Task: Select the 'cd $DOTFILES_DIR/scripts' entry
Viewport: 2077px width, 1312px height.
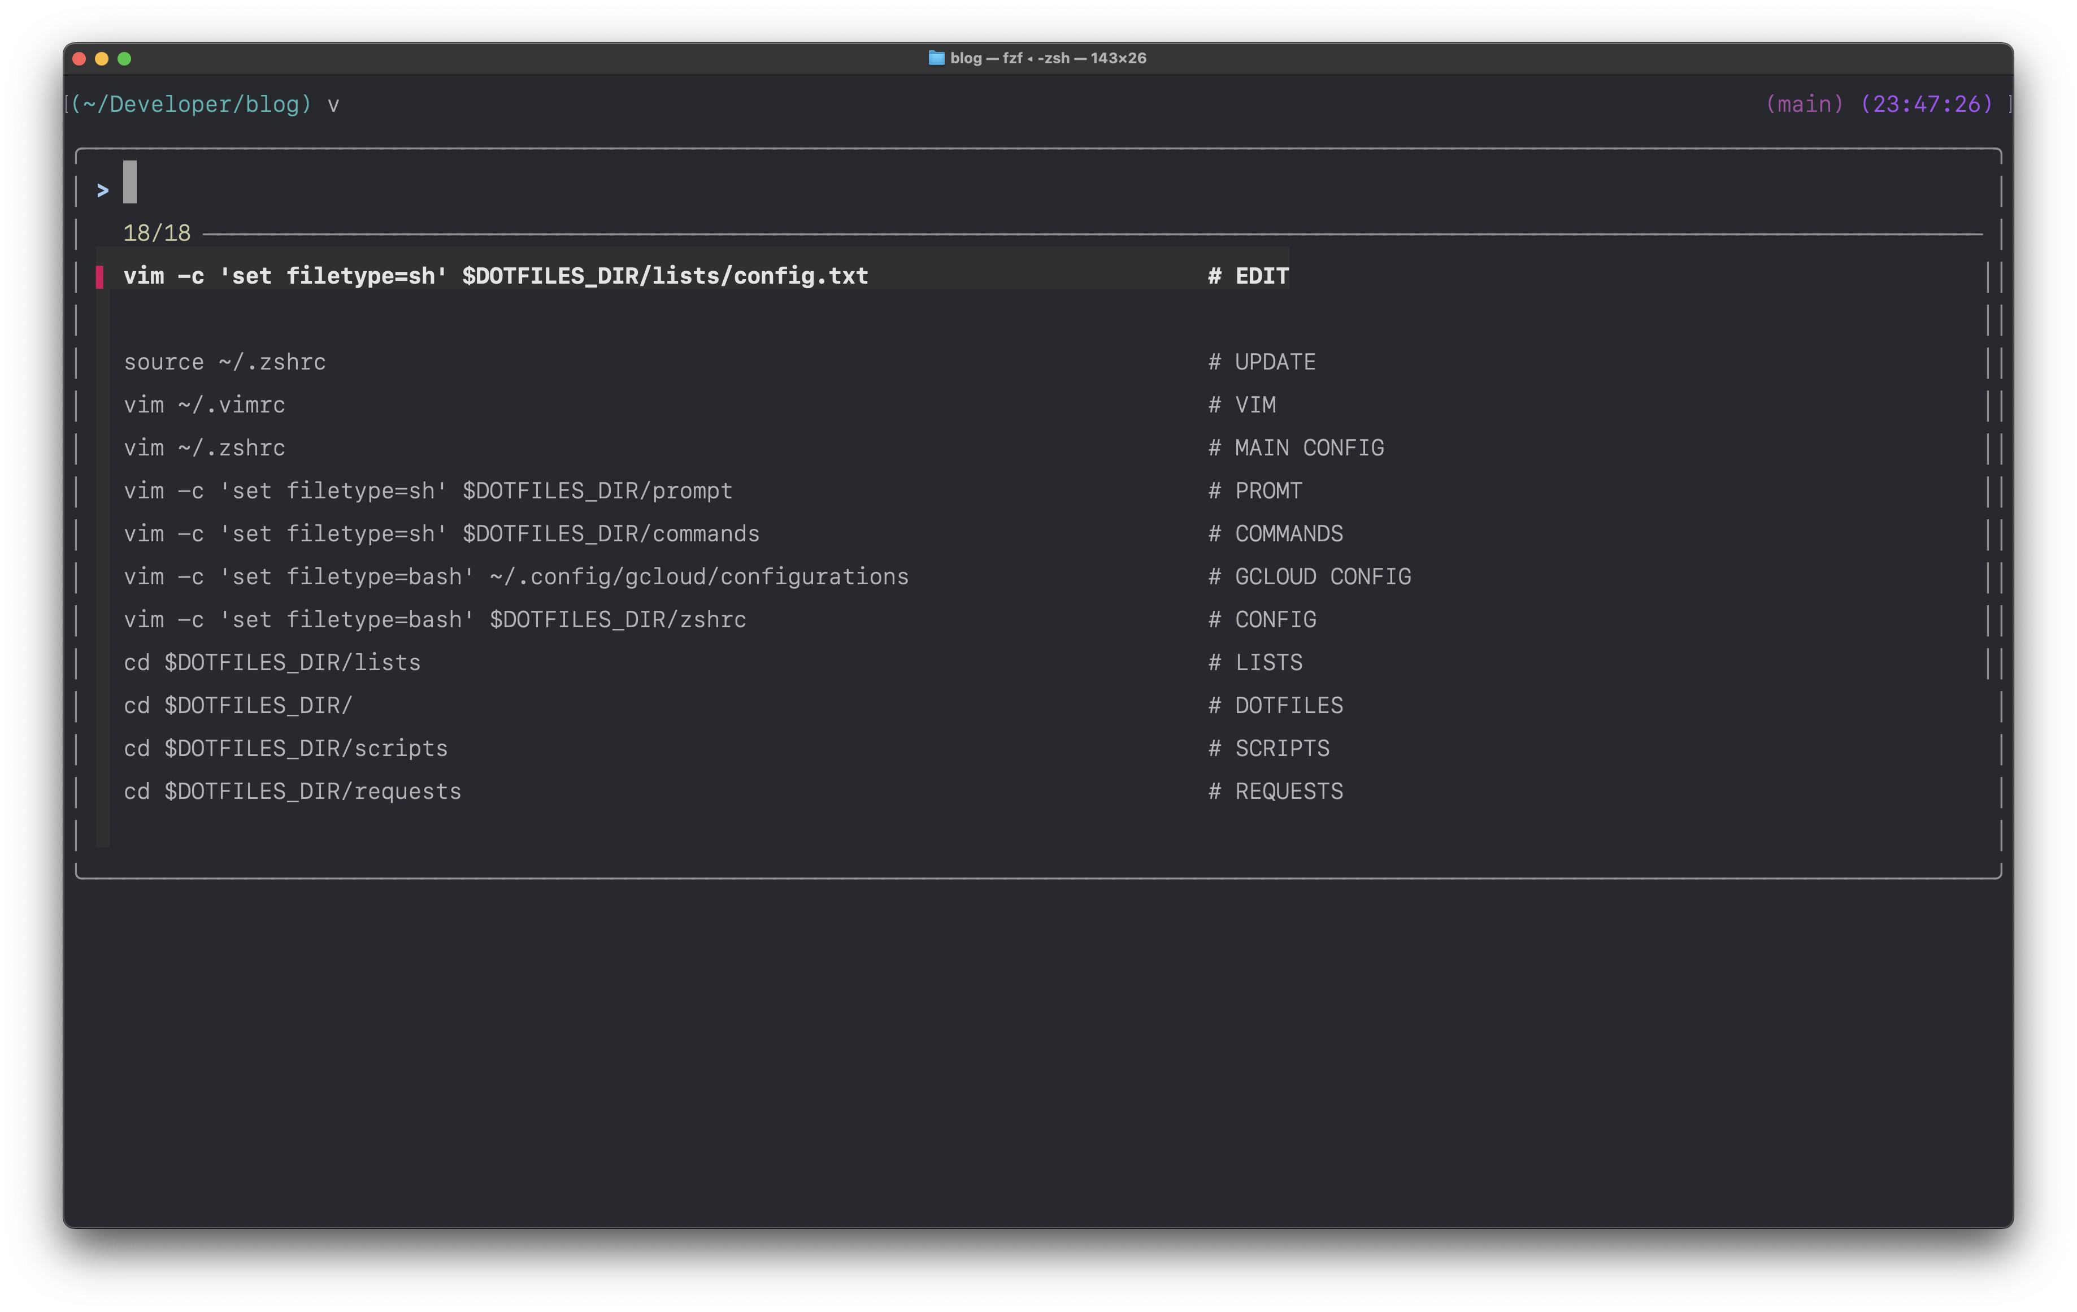Action: pyautogui.click(x=285, y=749)
